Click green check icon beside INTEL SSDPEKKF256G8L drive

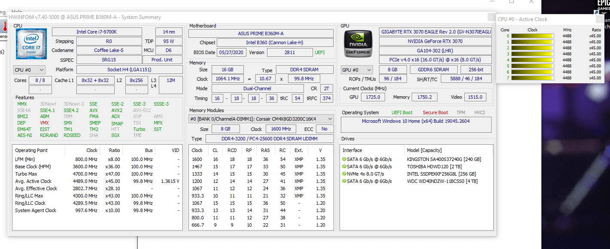(344, 174)
